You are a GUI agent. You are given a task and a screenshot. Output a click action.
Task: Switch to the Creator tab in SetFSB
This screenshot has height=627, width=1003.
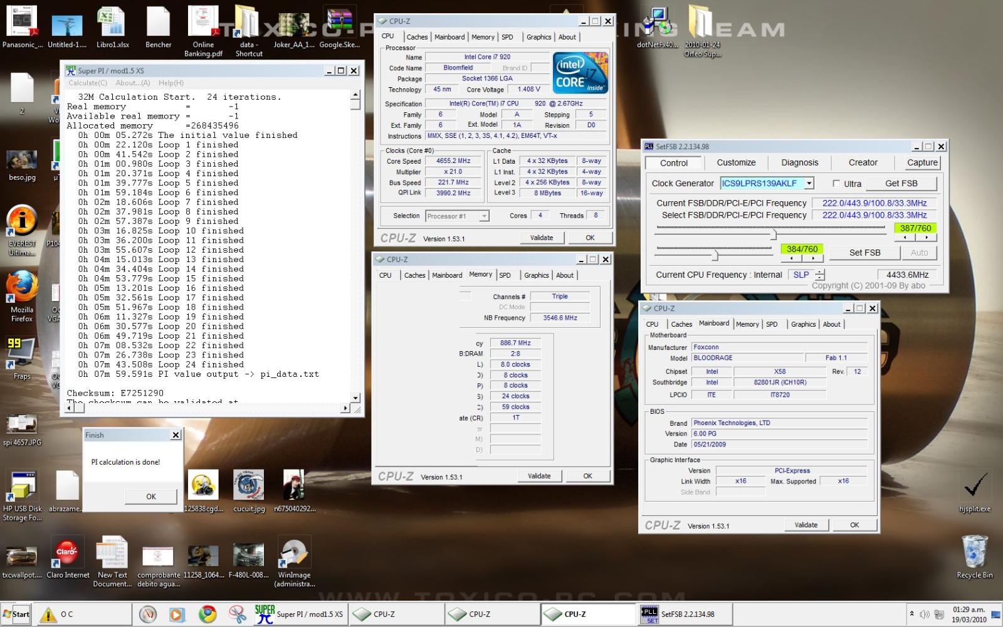pos(863,162)
